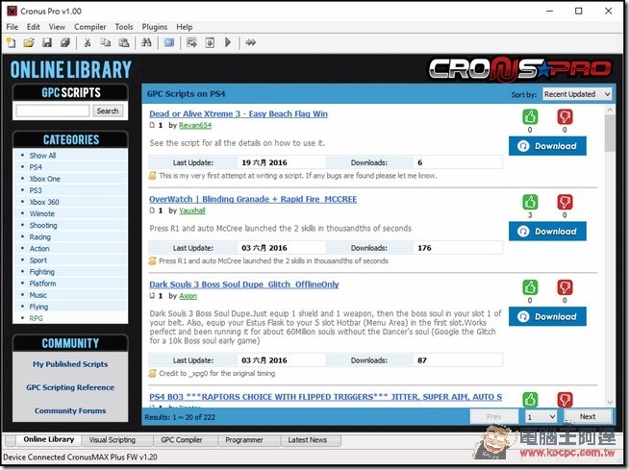Select the PS4 category
This screenshot has height=470, width=629.
click(36, 167)
